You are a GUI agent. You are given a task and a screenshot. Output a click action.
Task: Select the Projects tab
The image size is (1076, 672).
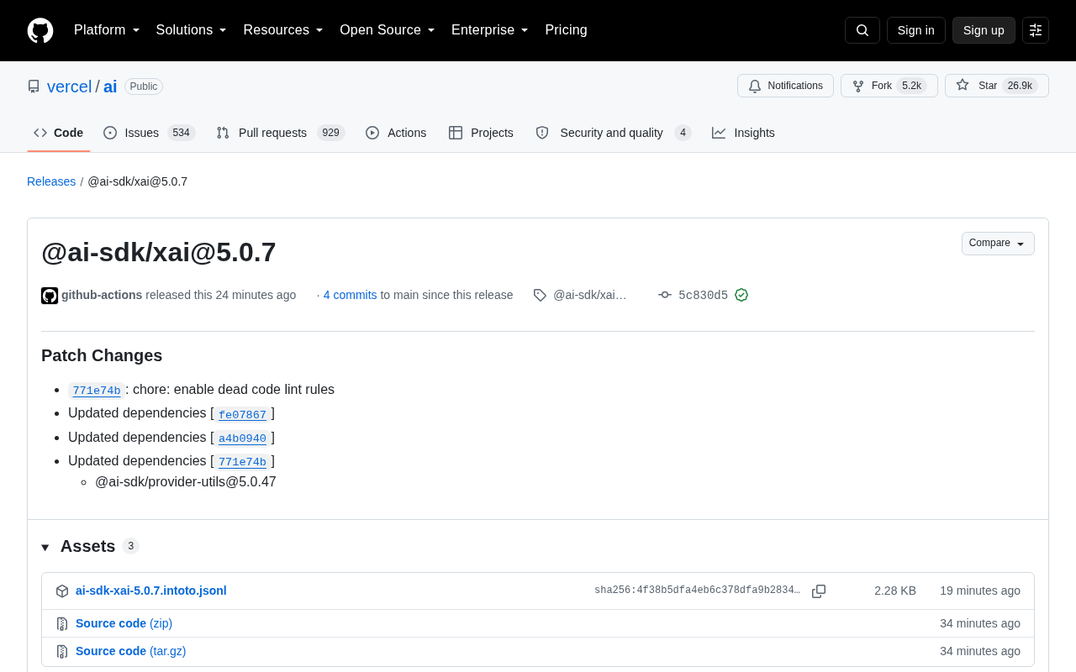point(481,133)
